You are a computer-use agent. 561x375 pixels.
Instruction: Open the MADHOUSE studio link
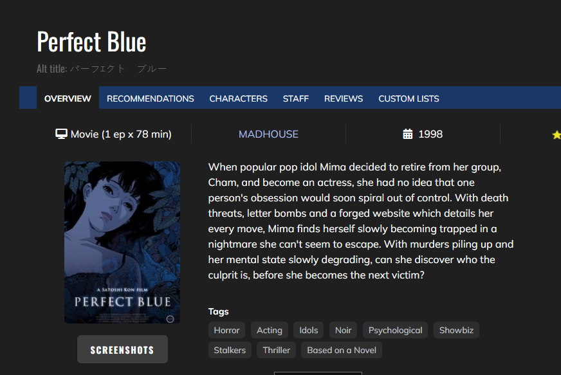coord(268,134)
